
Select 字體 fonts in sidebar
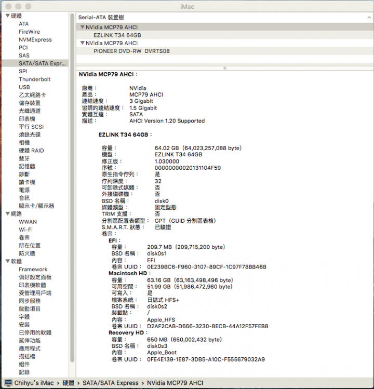24,317
